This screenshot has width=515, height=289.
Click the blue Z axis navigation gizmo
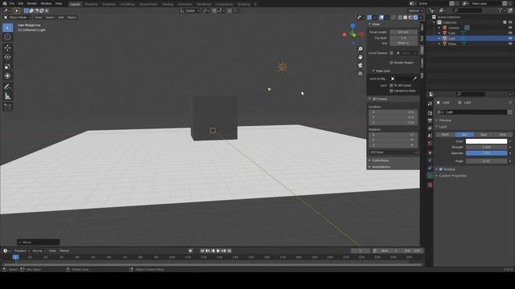pos(352,26)
